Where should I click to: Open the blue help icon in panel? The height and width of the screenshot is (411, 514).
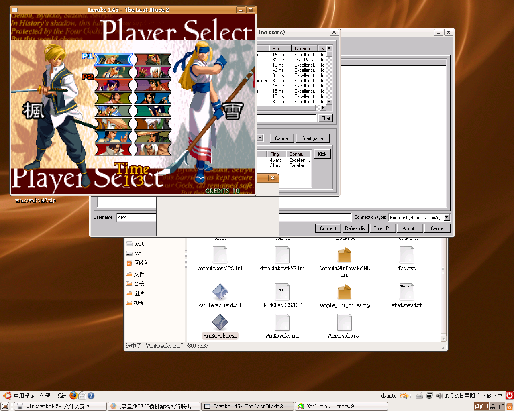tap(91, 396)
